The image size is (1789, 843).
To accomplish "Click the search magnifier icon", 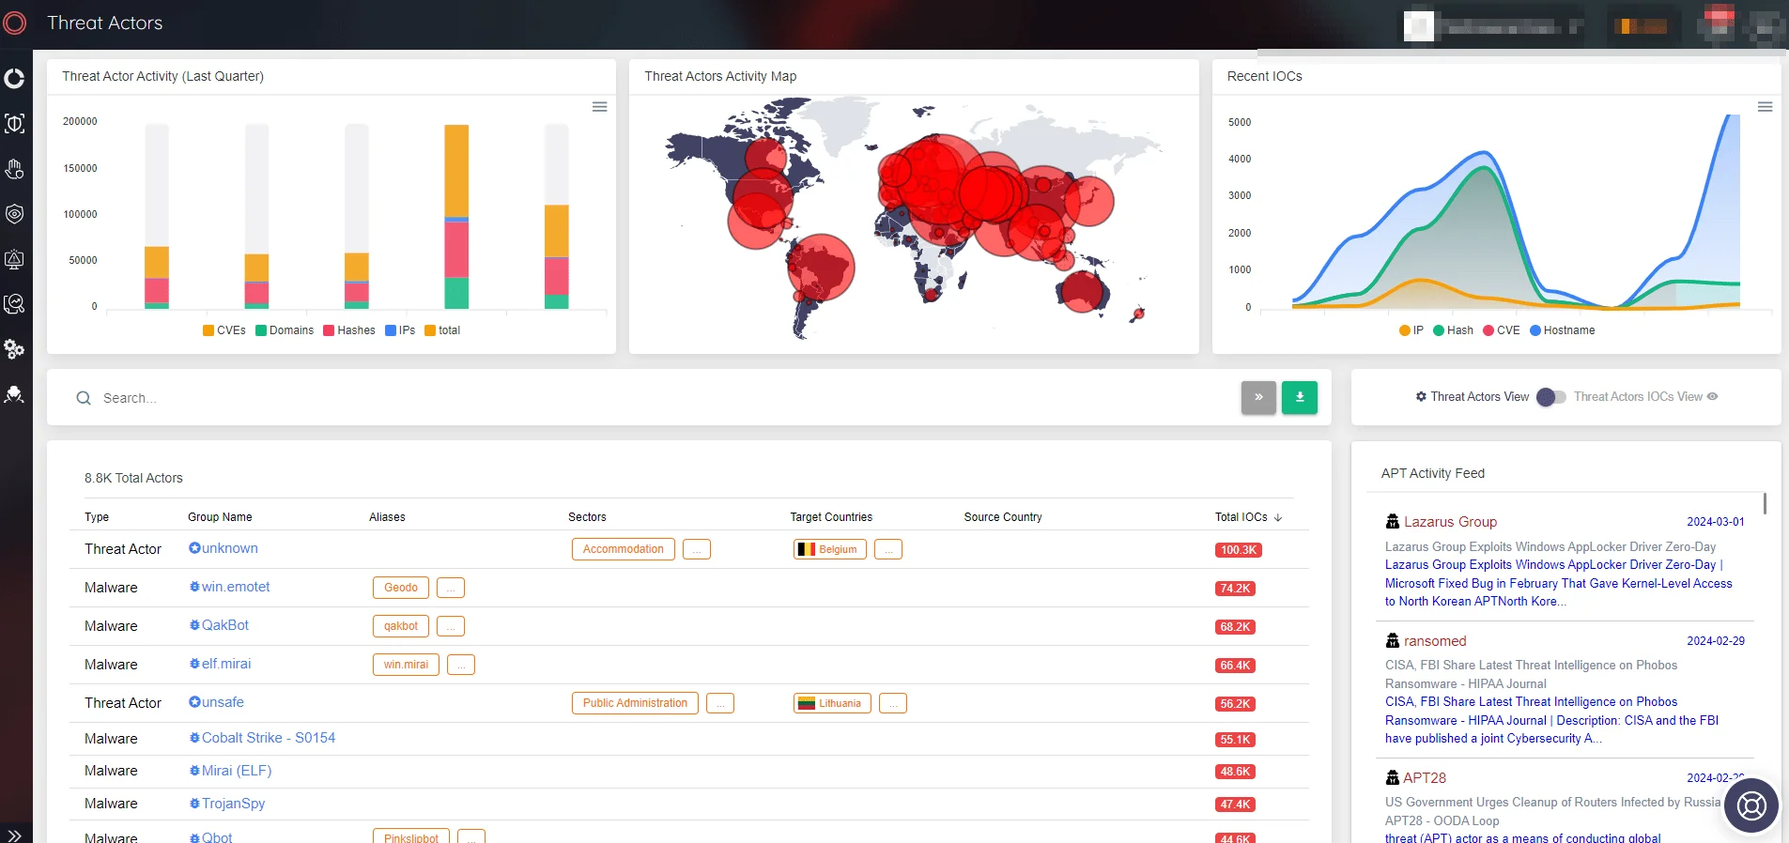I will [x=84, y=398].
